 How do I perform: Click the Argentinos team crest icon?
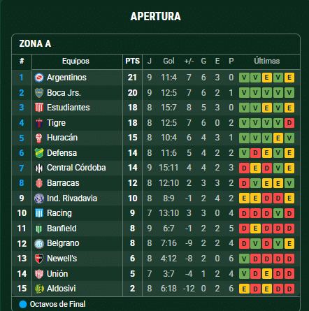[39, 78]
